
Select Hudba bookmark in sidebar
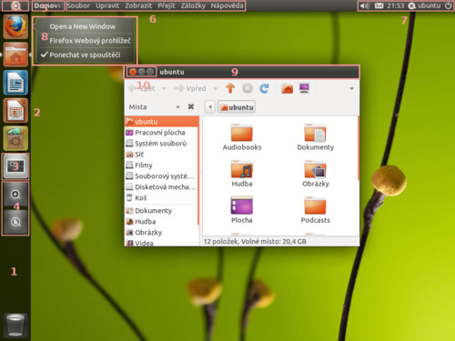[x=161, y=222]
